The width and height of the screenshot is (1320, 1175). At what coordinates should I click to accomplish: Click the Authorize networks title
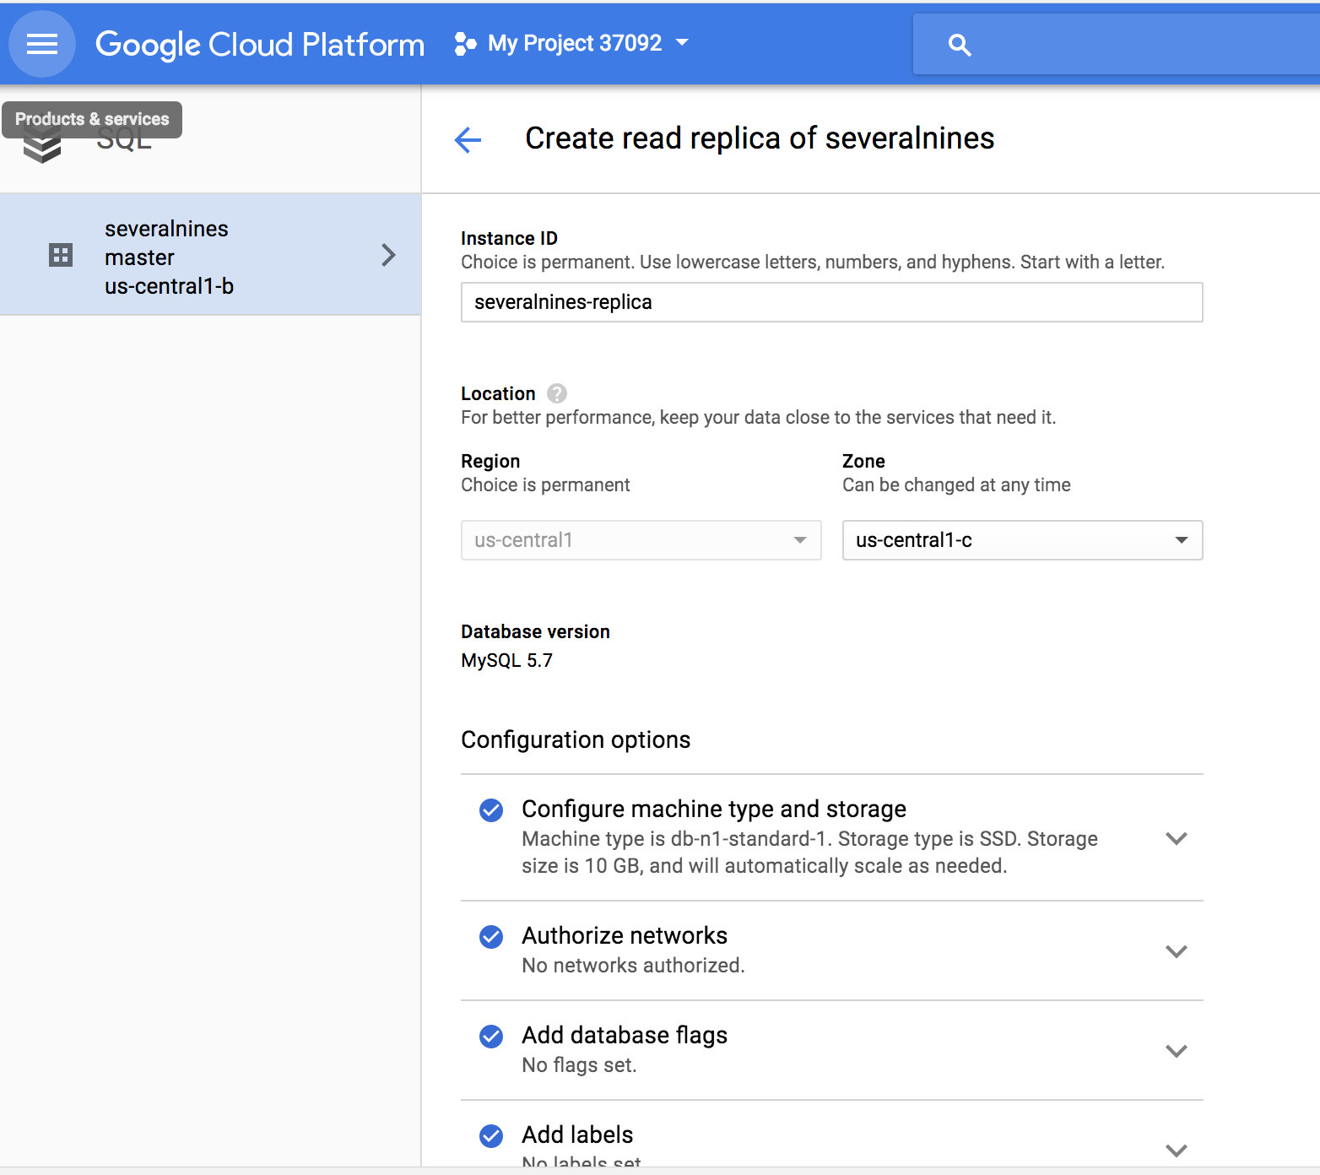(x=625, y=935)
